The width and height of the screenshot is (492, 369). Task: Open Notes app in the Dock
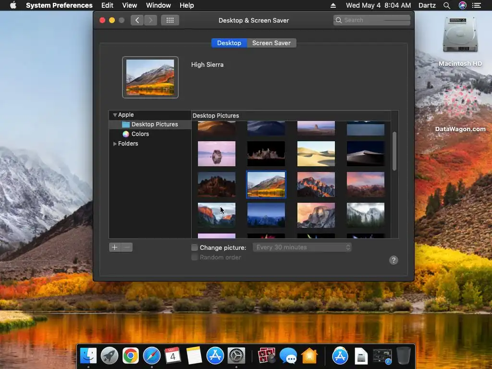194,356
